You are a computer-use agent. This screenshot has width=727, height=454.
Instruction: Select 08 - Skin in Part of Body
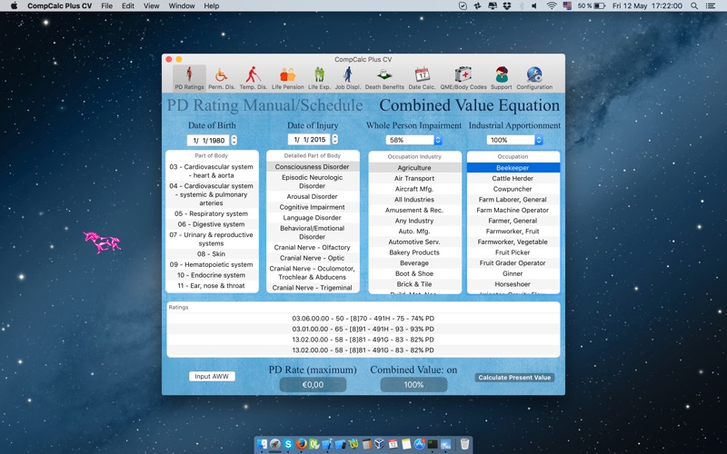coord(212,254)
